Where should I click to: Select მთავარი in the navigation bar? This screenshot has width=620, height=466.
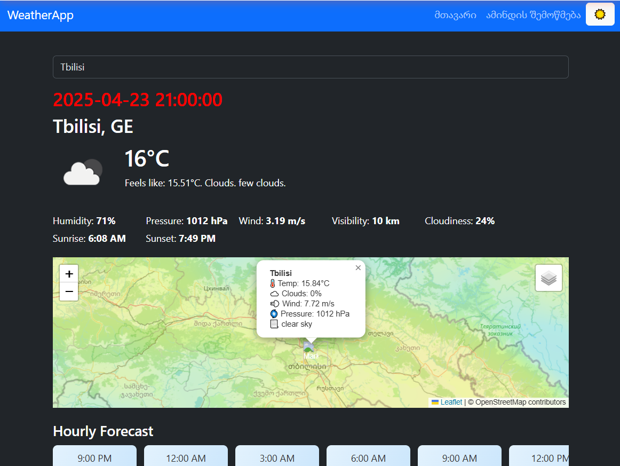pyautogui.click(x=456, y=14)
